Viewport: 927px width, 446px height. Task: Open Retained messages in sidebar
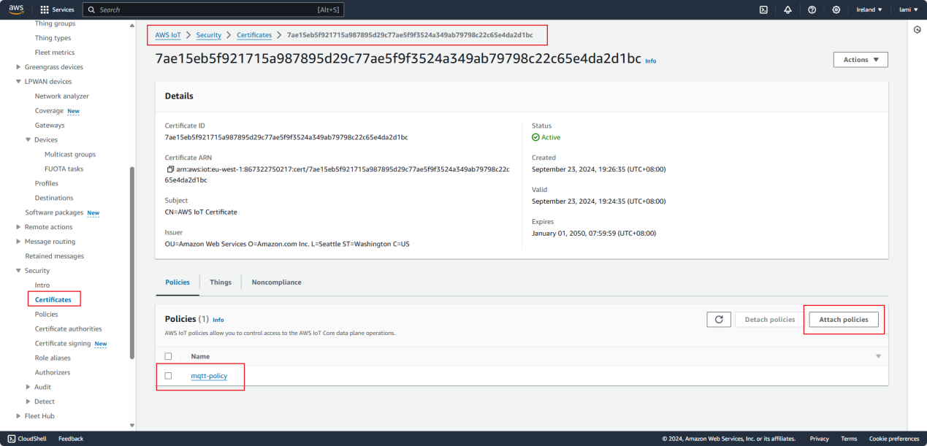[55, 256]
